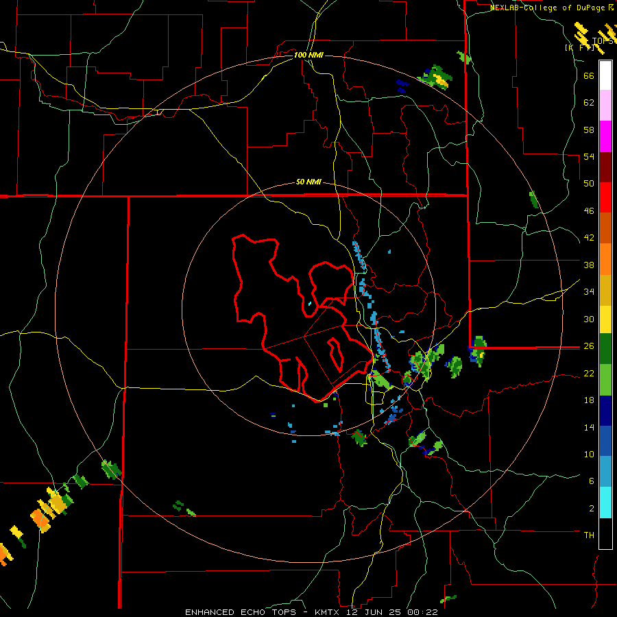617x617 pixels.
Task: Click the yellow swatch in the scale
Action: tap(605, 319)
